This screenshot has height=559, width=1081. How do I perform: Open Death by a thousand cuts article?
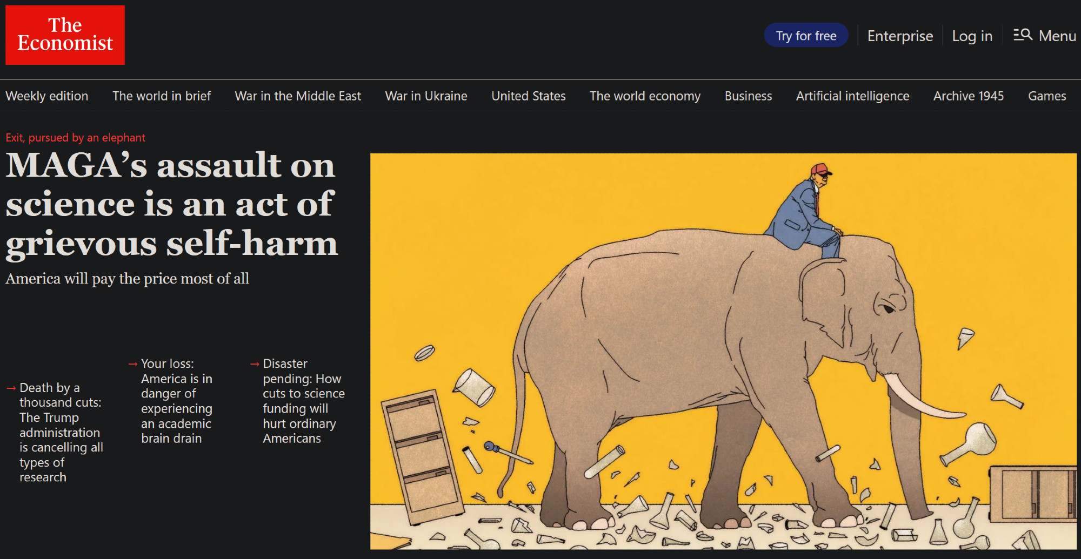[x=61, y=432]
